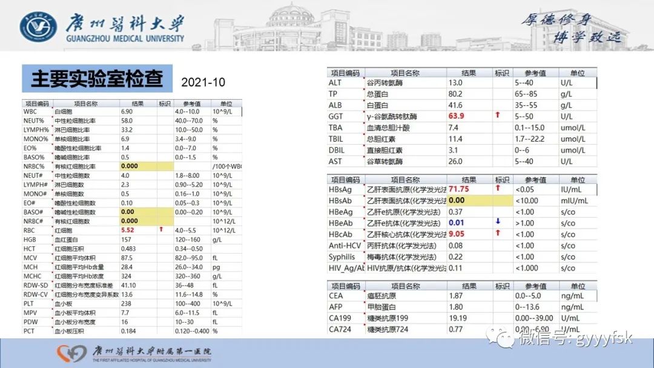Click the highlighted NRBC# result 0.000
This screenshot has height=368, width=654.
coord(130,221)
